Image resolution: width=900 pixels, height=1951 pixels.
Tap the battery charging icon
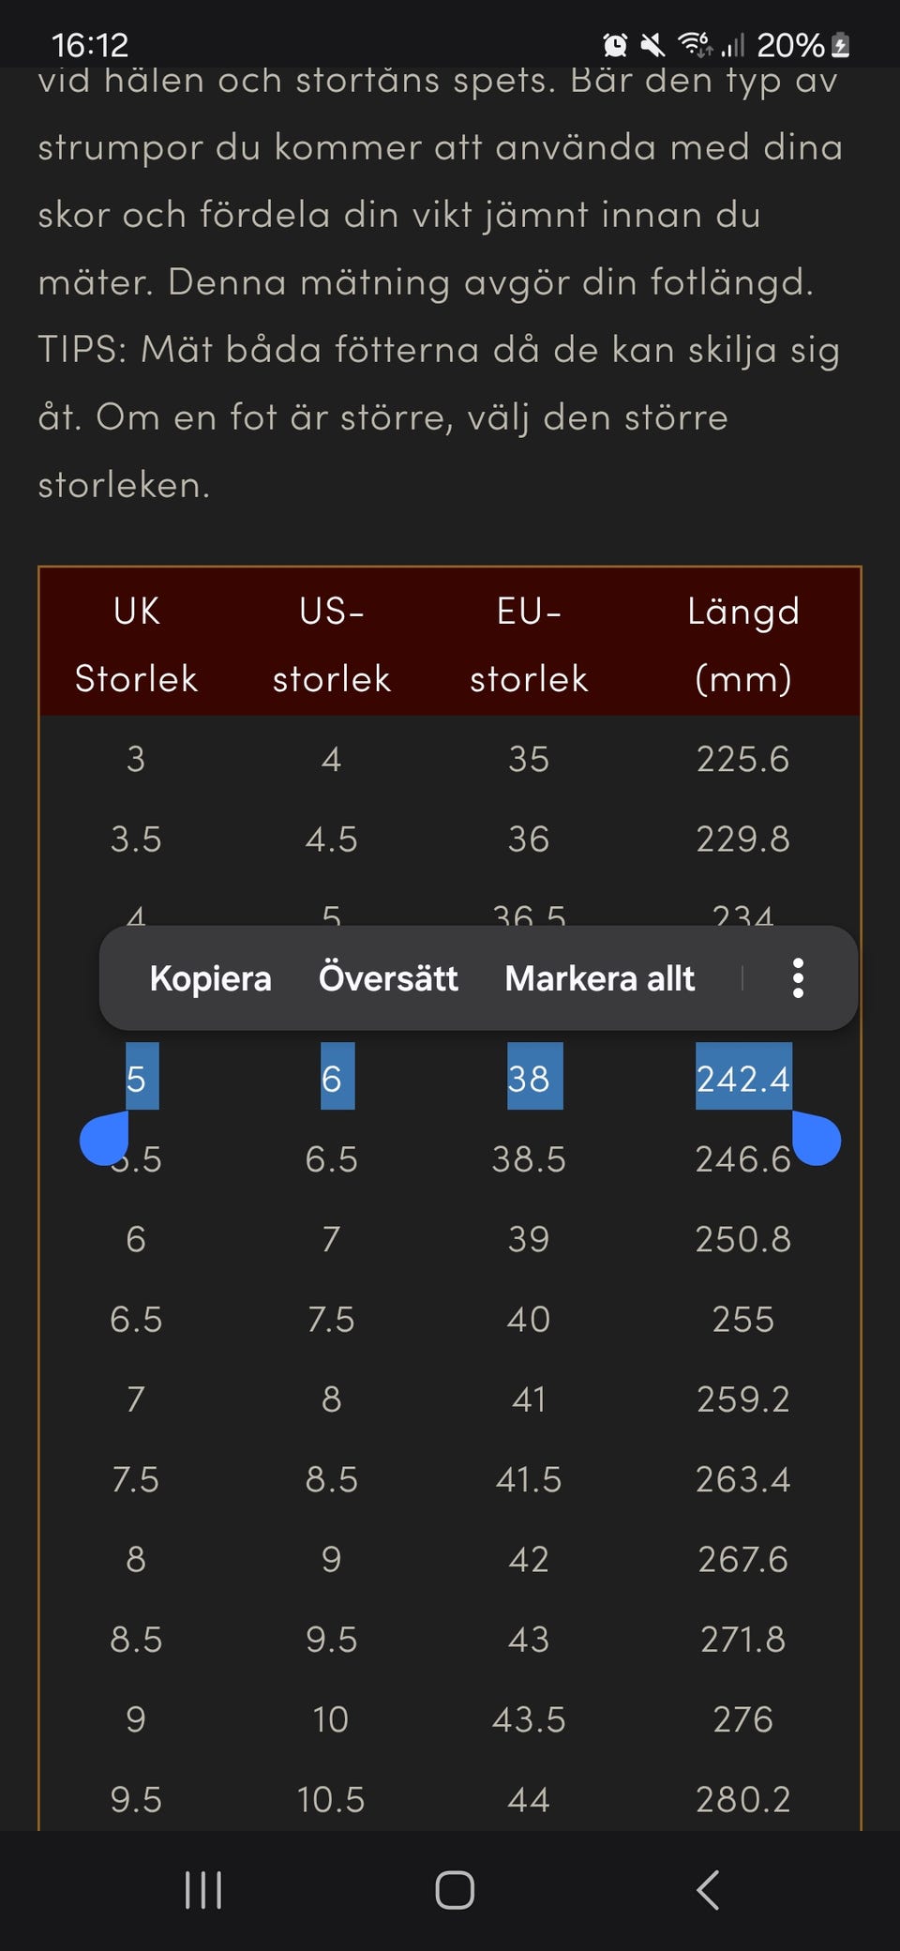(x=841, y=45)
